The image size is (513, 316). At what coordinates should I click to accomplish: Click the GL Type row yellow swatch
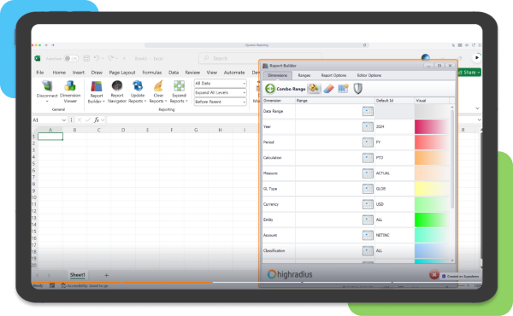(x=431, y=189)
